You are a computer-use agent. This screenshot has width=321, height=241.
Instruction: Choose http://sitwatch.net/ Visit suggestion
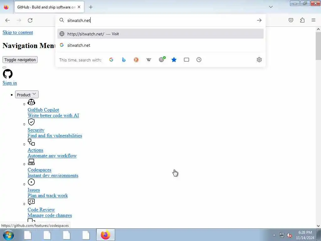point(160,34)
